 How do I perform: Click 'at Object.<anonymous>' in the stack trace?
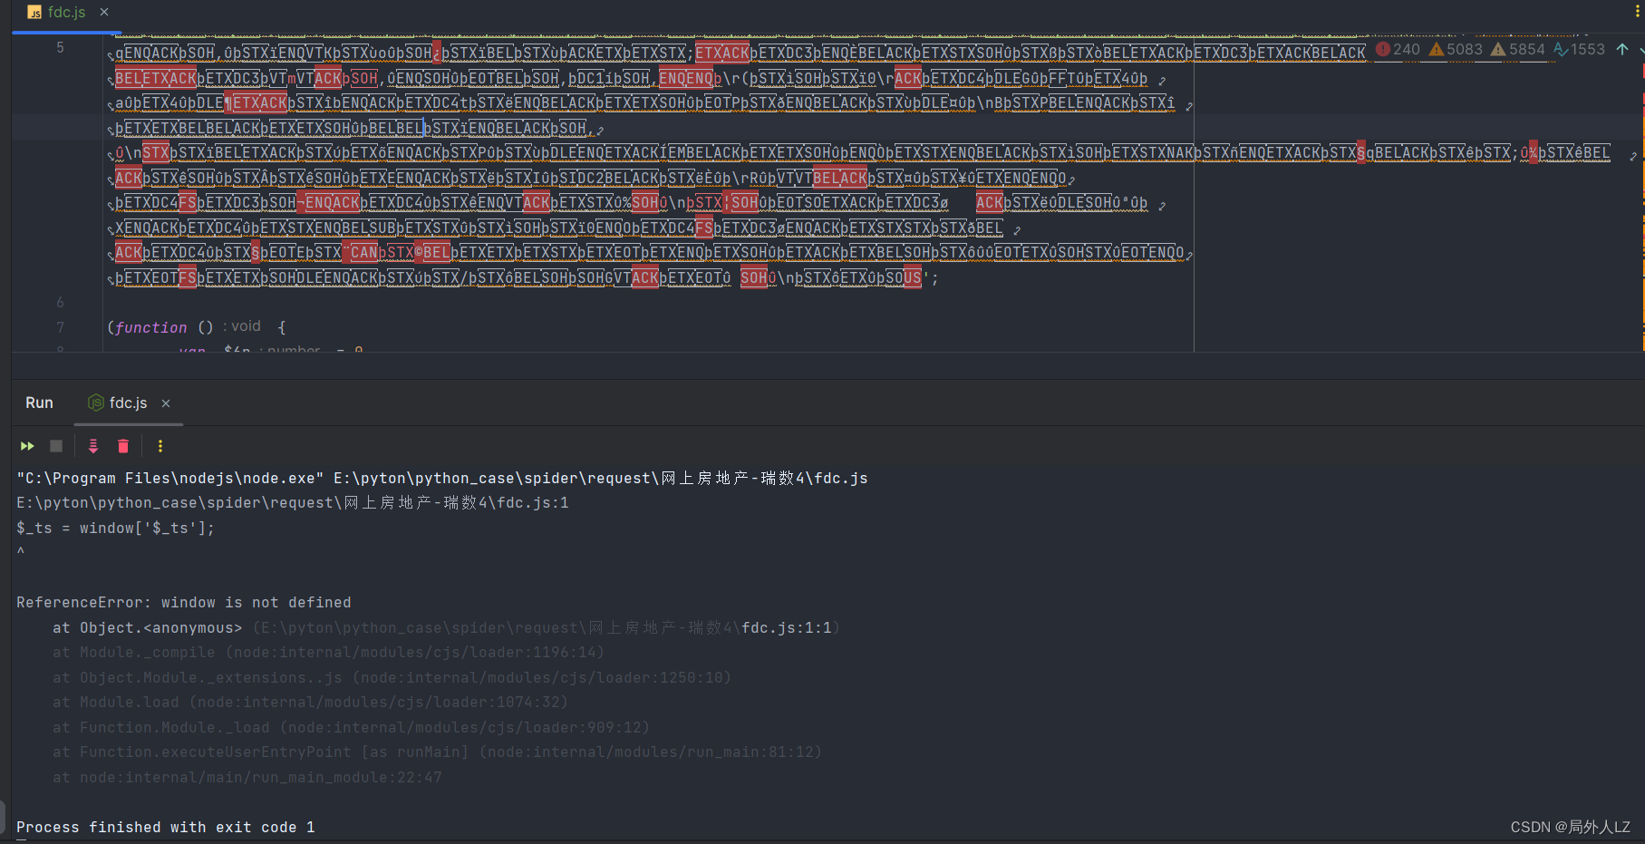148,627
